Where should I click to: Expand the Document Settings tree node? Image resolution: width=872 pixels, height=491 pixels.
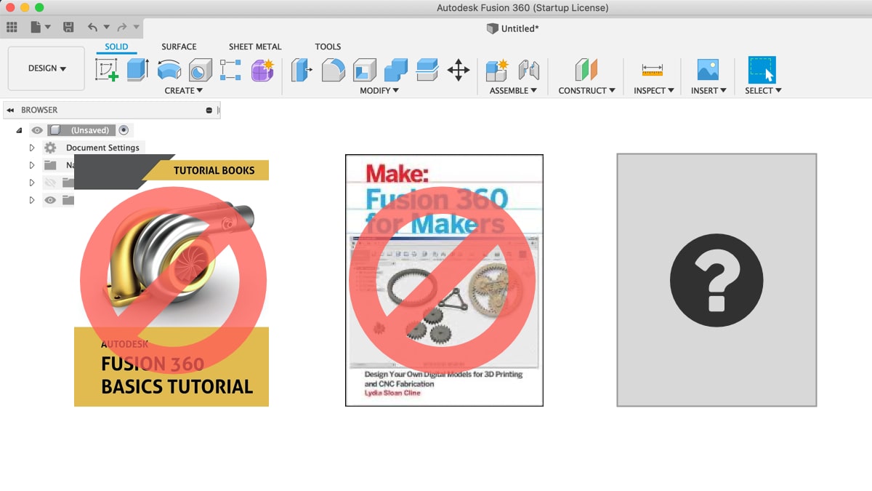pos(32,148)
